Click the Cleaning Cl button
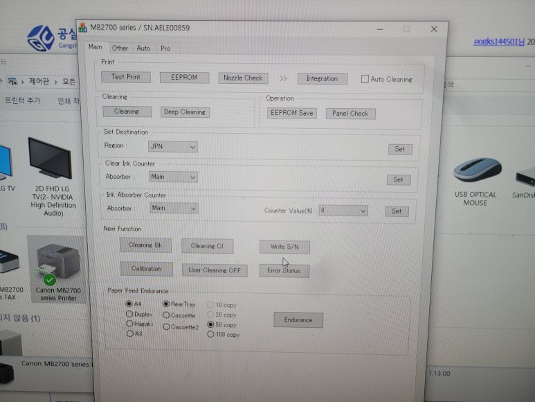The image size is (535, 402). click(x=207, y=246)
